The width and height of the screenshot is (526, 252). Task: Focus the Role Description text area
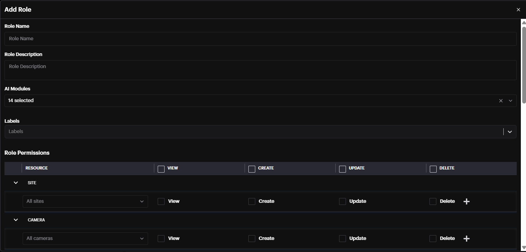pyautogui.click(x=260, y=70)
